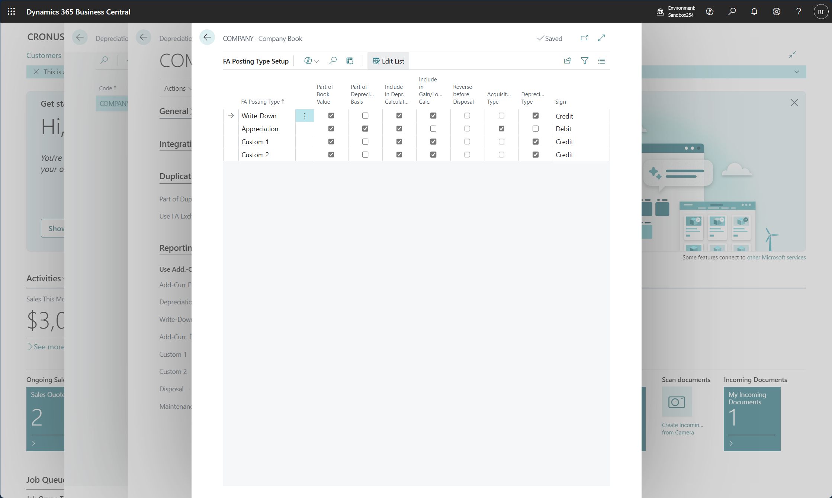Click the Create Incoming from Camera tile
This screenshot has width=832, height=498.
pos(677,402)
